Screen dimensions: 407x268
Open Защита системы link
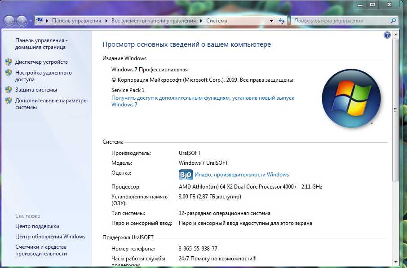pos(36,90)
